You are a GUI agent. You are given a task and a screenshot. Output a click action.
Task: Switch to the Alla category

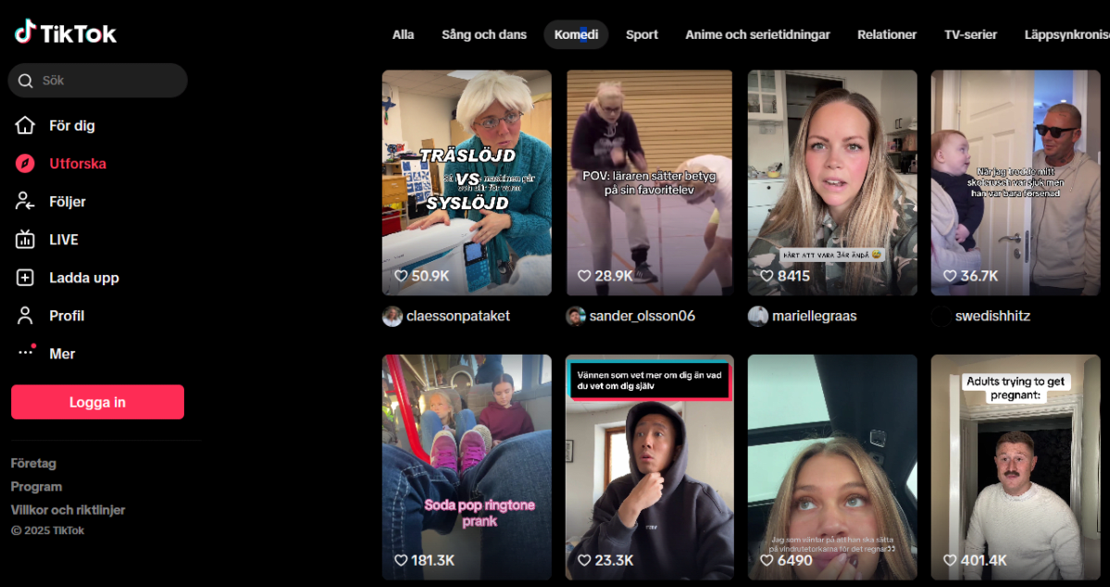pos(403,33)
